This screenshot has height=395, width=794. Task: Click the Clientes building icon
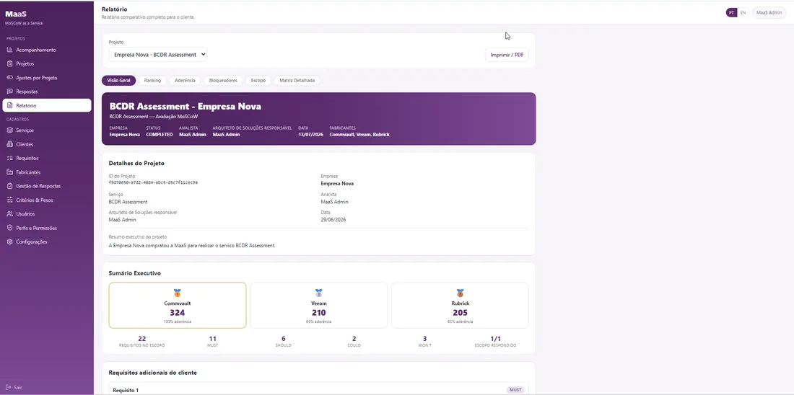point(9,144)
